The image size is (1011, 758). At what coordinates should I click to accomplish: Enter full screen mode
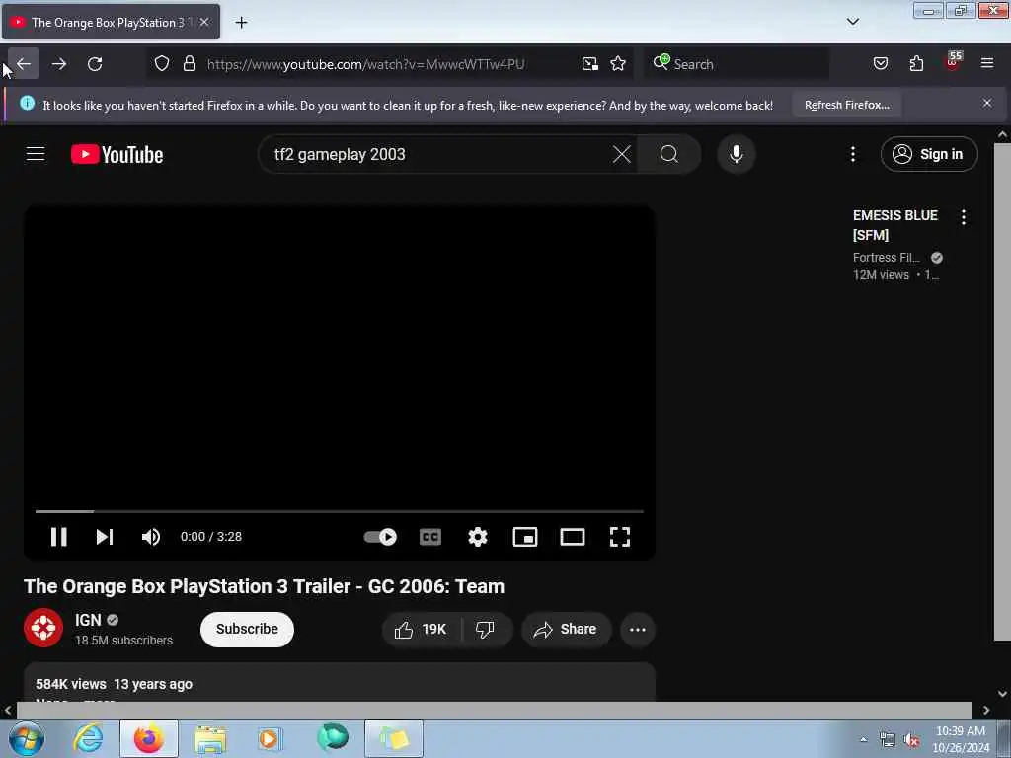(620, 537)
